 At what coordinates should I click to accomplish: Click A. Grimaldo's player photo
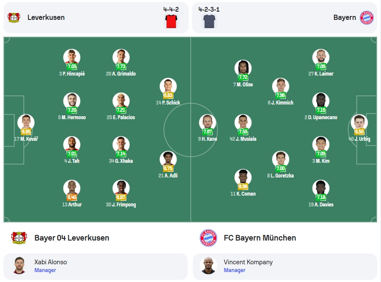[121, 57]
